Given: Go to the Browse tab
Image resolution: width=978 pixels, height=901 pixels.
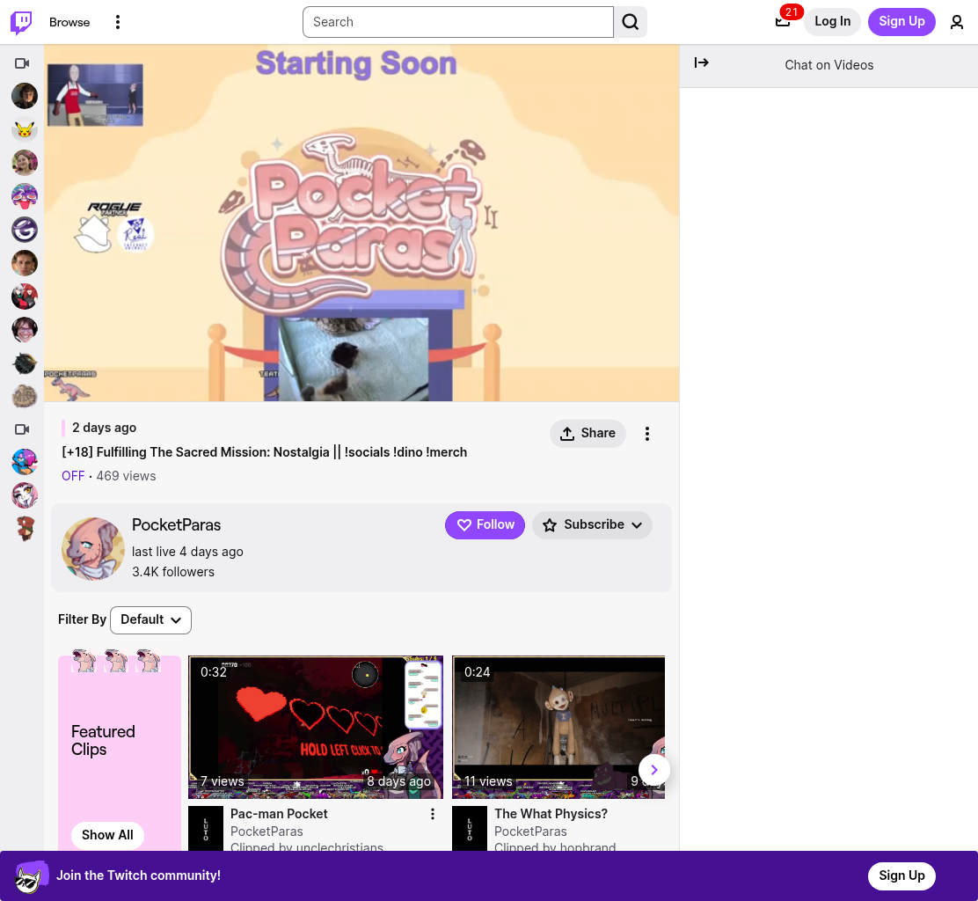Looking at the screenshot, I should tap(69, 22).
